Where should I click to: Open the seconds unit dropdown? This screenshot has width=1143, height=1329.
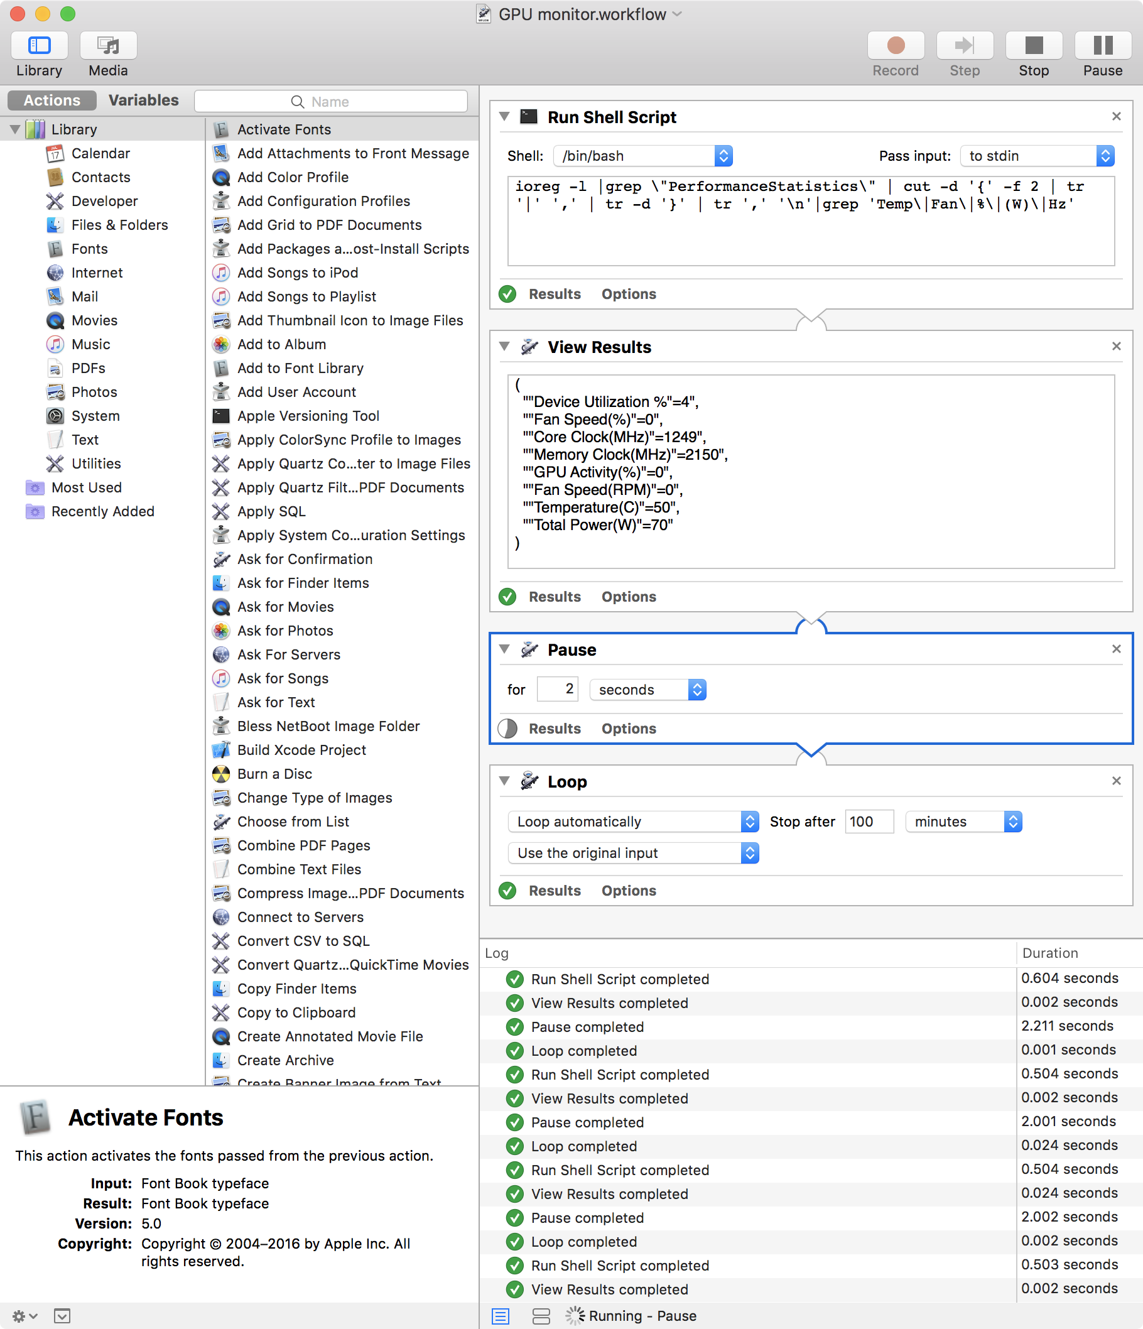tap(648, 690)
